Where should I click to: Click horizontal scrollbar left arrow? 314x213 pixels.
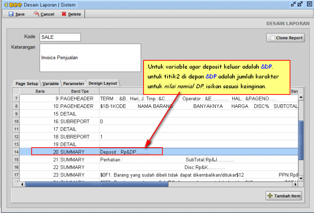point(22,184)
